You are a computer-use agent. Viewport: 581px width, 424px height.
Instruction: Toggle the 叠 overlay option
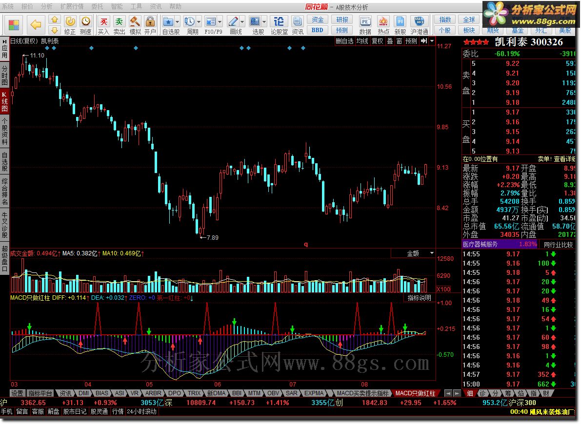point(390,41)
